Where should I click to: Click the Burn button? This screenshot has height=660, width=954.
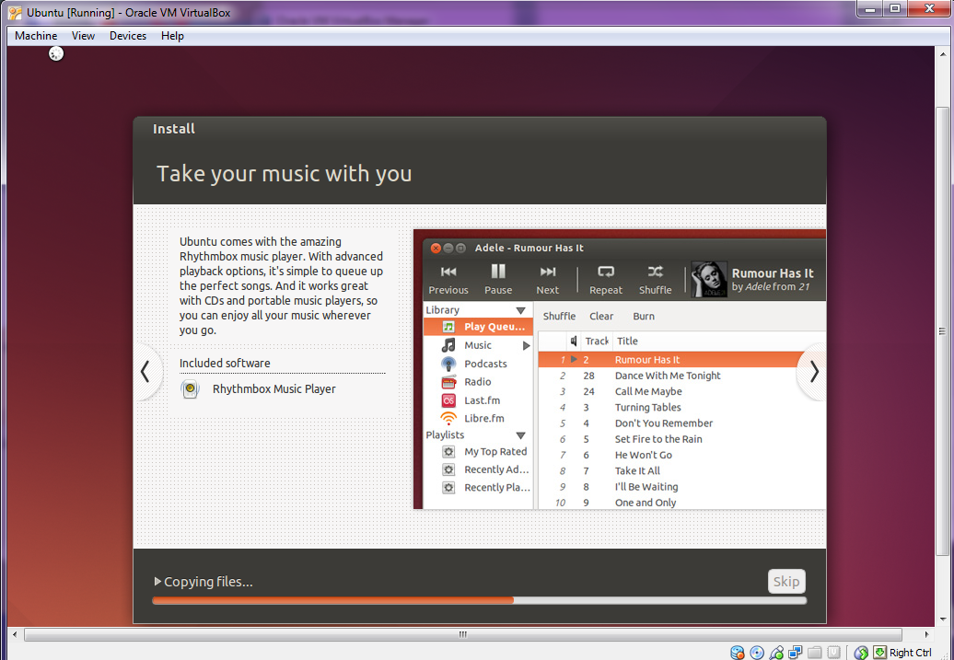coord(644,317)
